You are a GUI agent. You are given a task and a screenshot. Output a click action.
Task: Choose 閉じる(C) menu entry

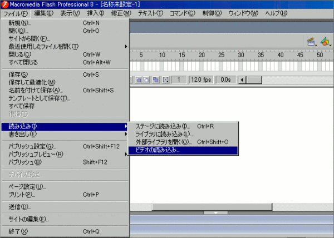coord(65,54)
